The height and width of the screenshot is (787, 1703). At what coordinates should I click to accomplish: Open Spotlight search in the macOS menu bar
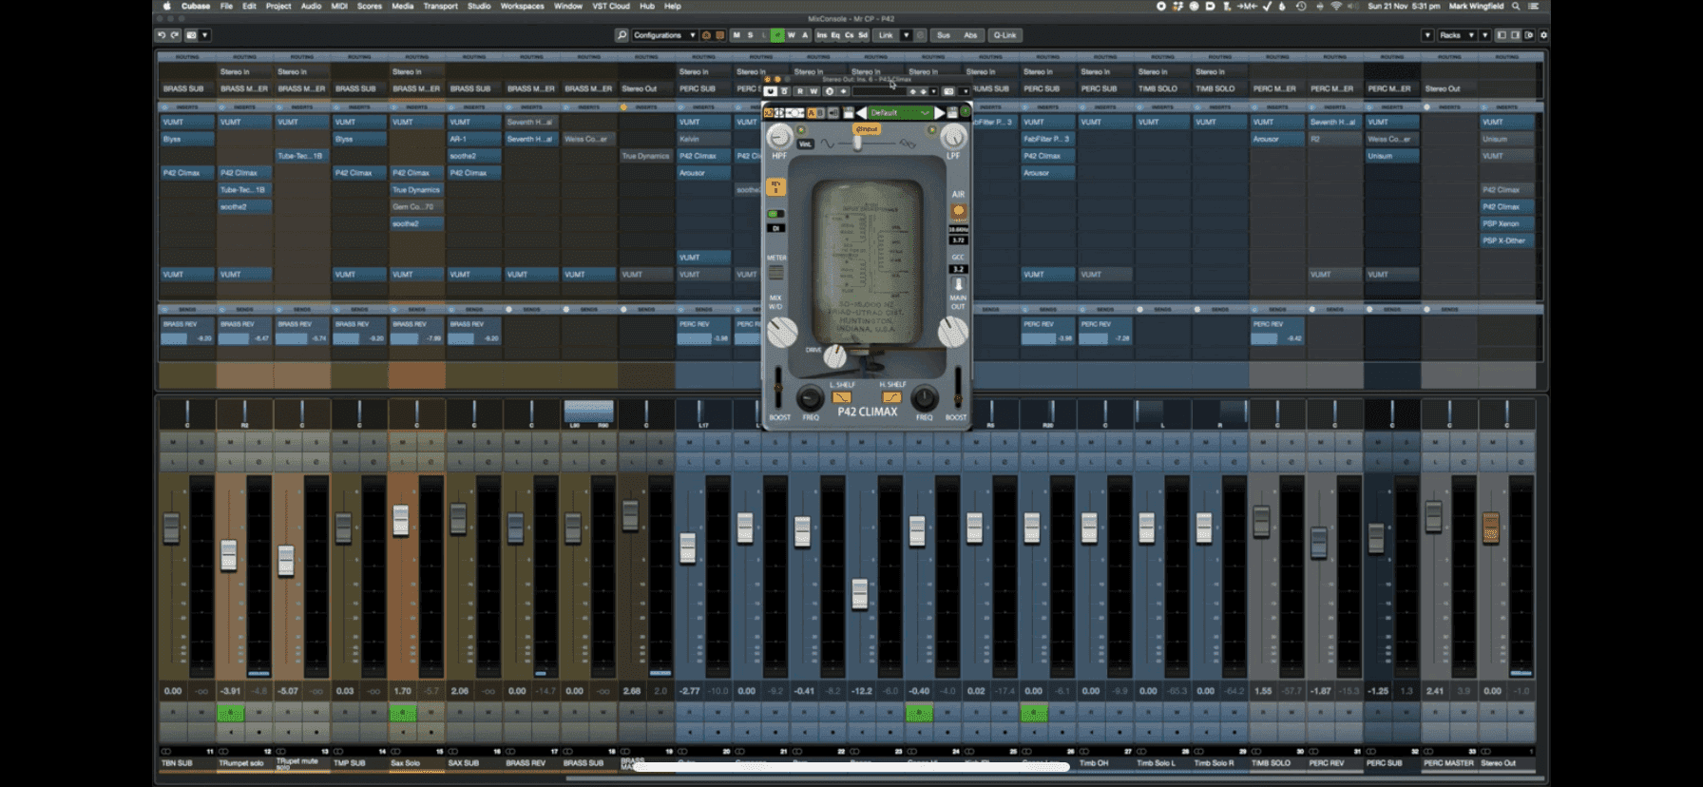pyautogui.click(x=1517, y=6)
